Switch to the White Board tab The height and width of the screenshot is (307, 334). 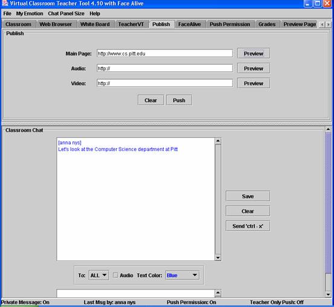(x=95, y=24)
